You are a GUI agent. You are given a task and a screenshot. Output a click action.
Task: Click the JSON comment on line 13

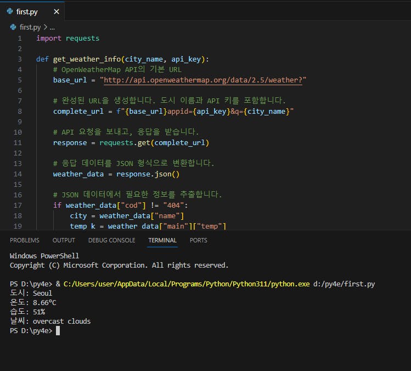pyautogui.click(x=134, y=163)
